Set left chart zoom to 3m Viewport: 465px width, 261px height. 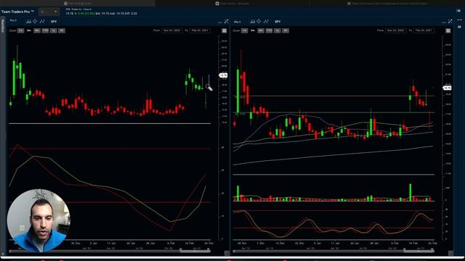[29, 30]
